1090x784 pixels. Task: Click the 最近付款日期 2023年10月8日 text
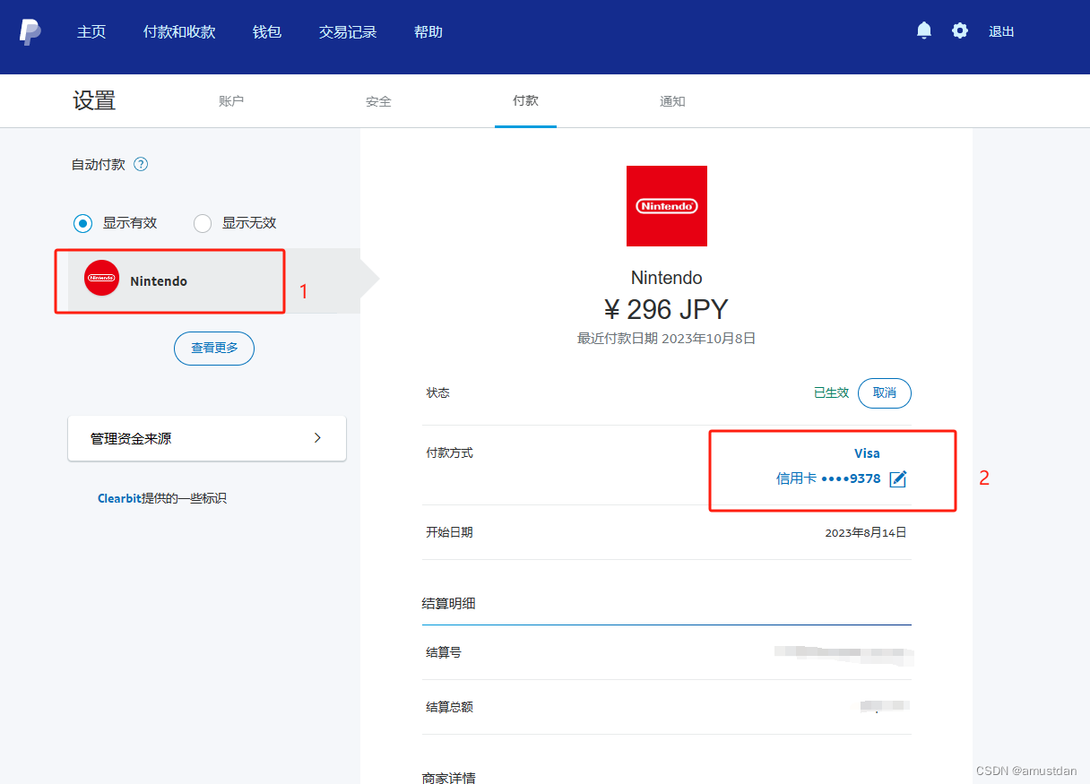coord(666,339)
